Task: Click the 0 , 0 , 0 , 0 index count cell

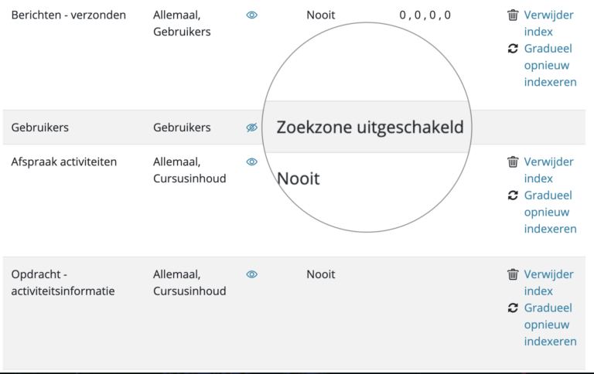Action: point(425,15)
